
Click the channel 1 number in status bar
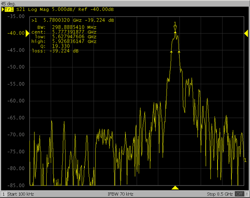(3, 194)
